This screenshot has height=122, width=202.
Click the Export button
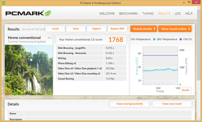tap(96, 29)
